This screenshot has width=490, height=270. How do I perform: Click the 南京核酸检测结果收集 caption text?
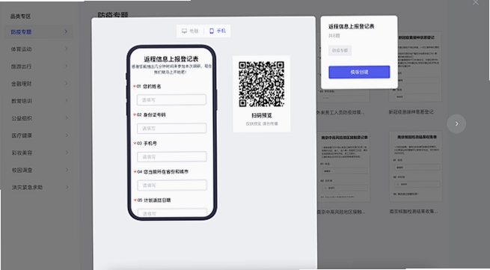tap(414, 211)
